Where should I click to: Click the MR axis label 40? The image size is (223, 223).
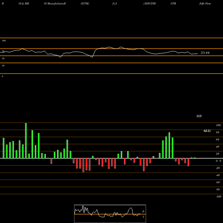pyautogui.click(x=218, y=147)
